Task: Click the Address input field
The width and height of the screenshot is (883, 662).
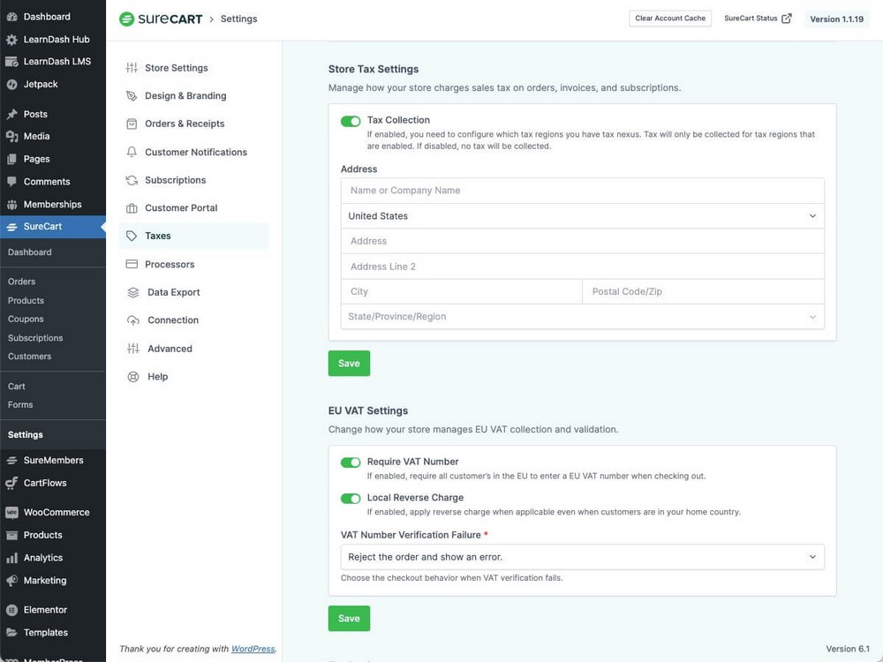Action: tap(582, 241)
